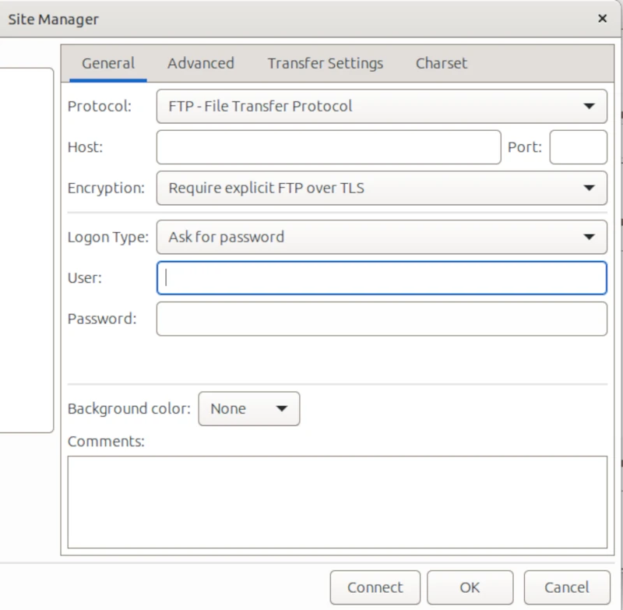The width and height of the screenshot is (623, 610).
Task: Click the User input field
Action: tap(382, 278)
